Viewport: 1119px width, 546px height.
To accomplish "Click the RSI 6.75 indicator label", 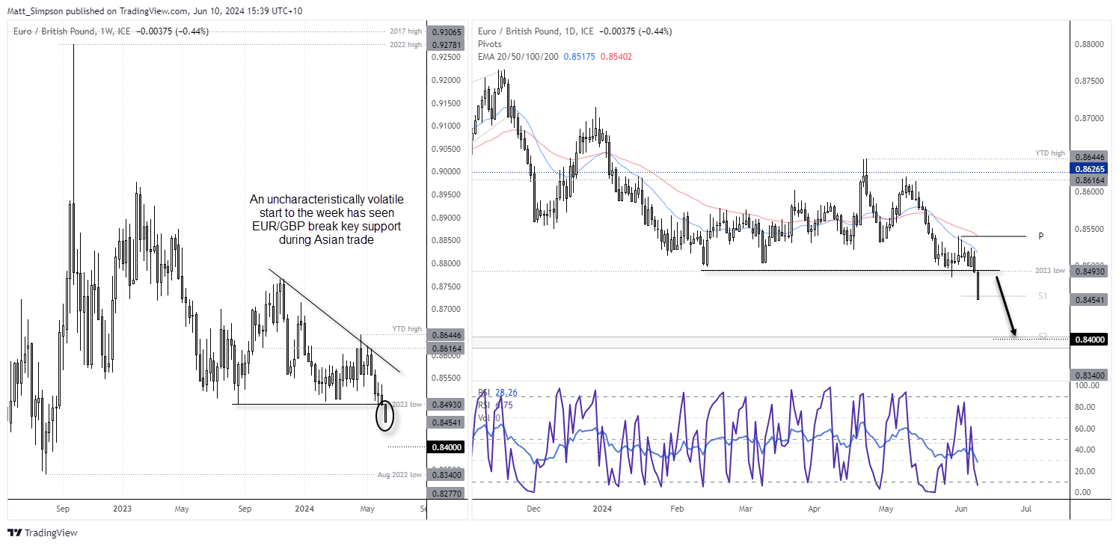I will [495, 405].
